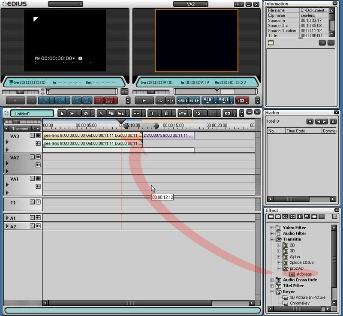The width and height of the screenshot is (343, 316).
Task: Click the recorder position scrub bar
Action: (x=216, y=91)
